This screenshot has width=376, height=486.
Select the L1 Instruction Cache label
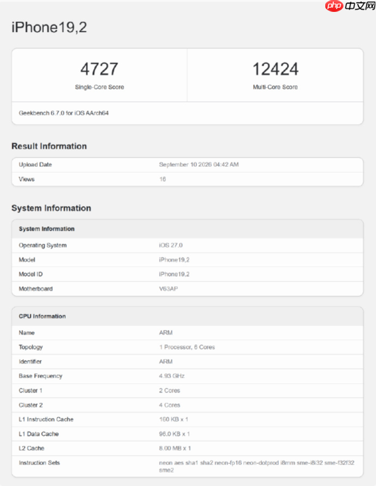[x=46, y=419]
